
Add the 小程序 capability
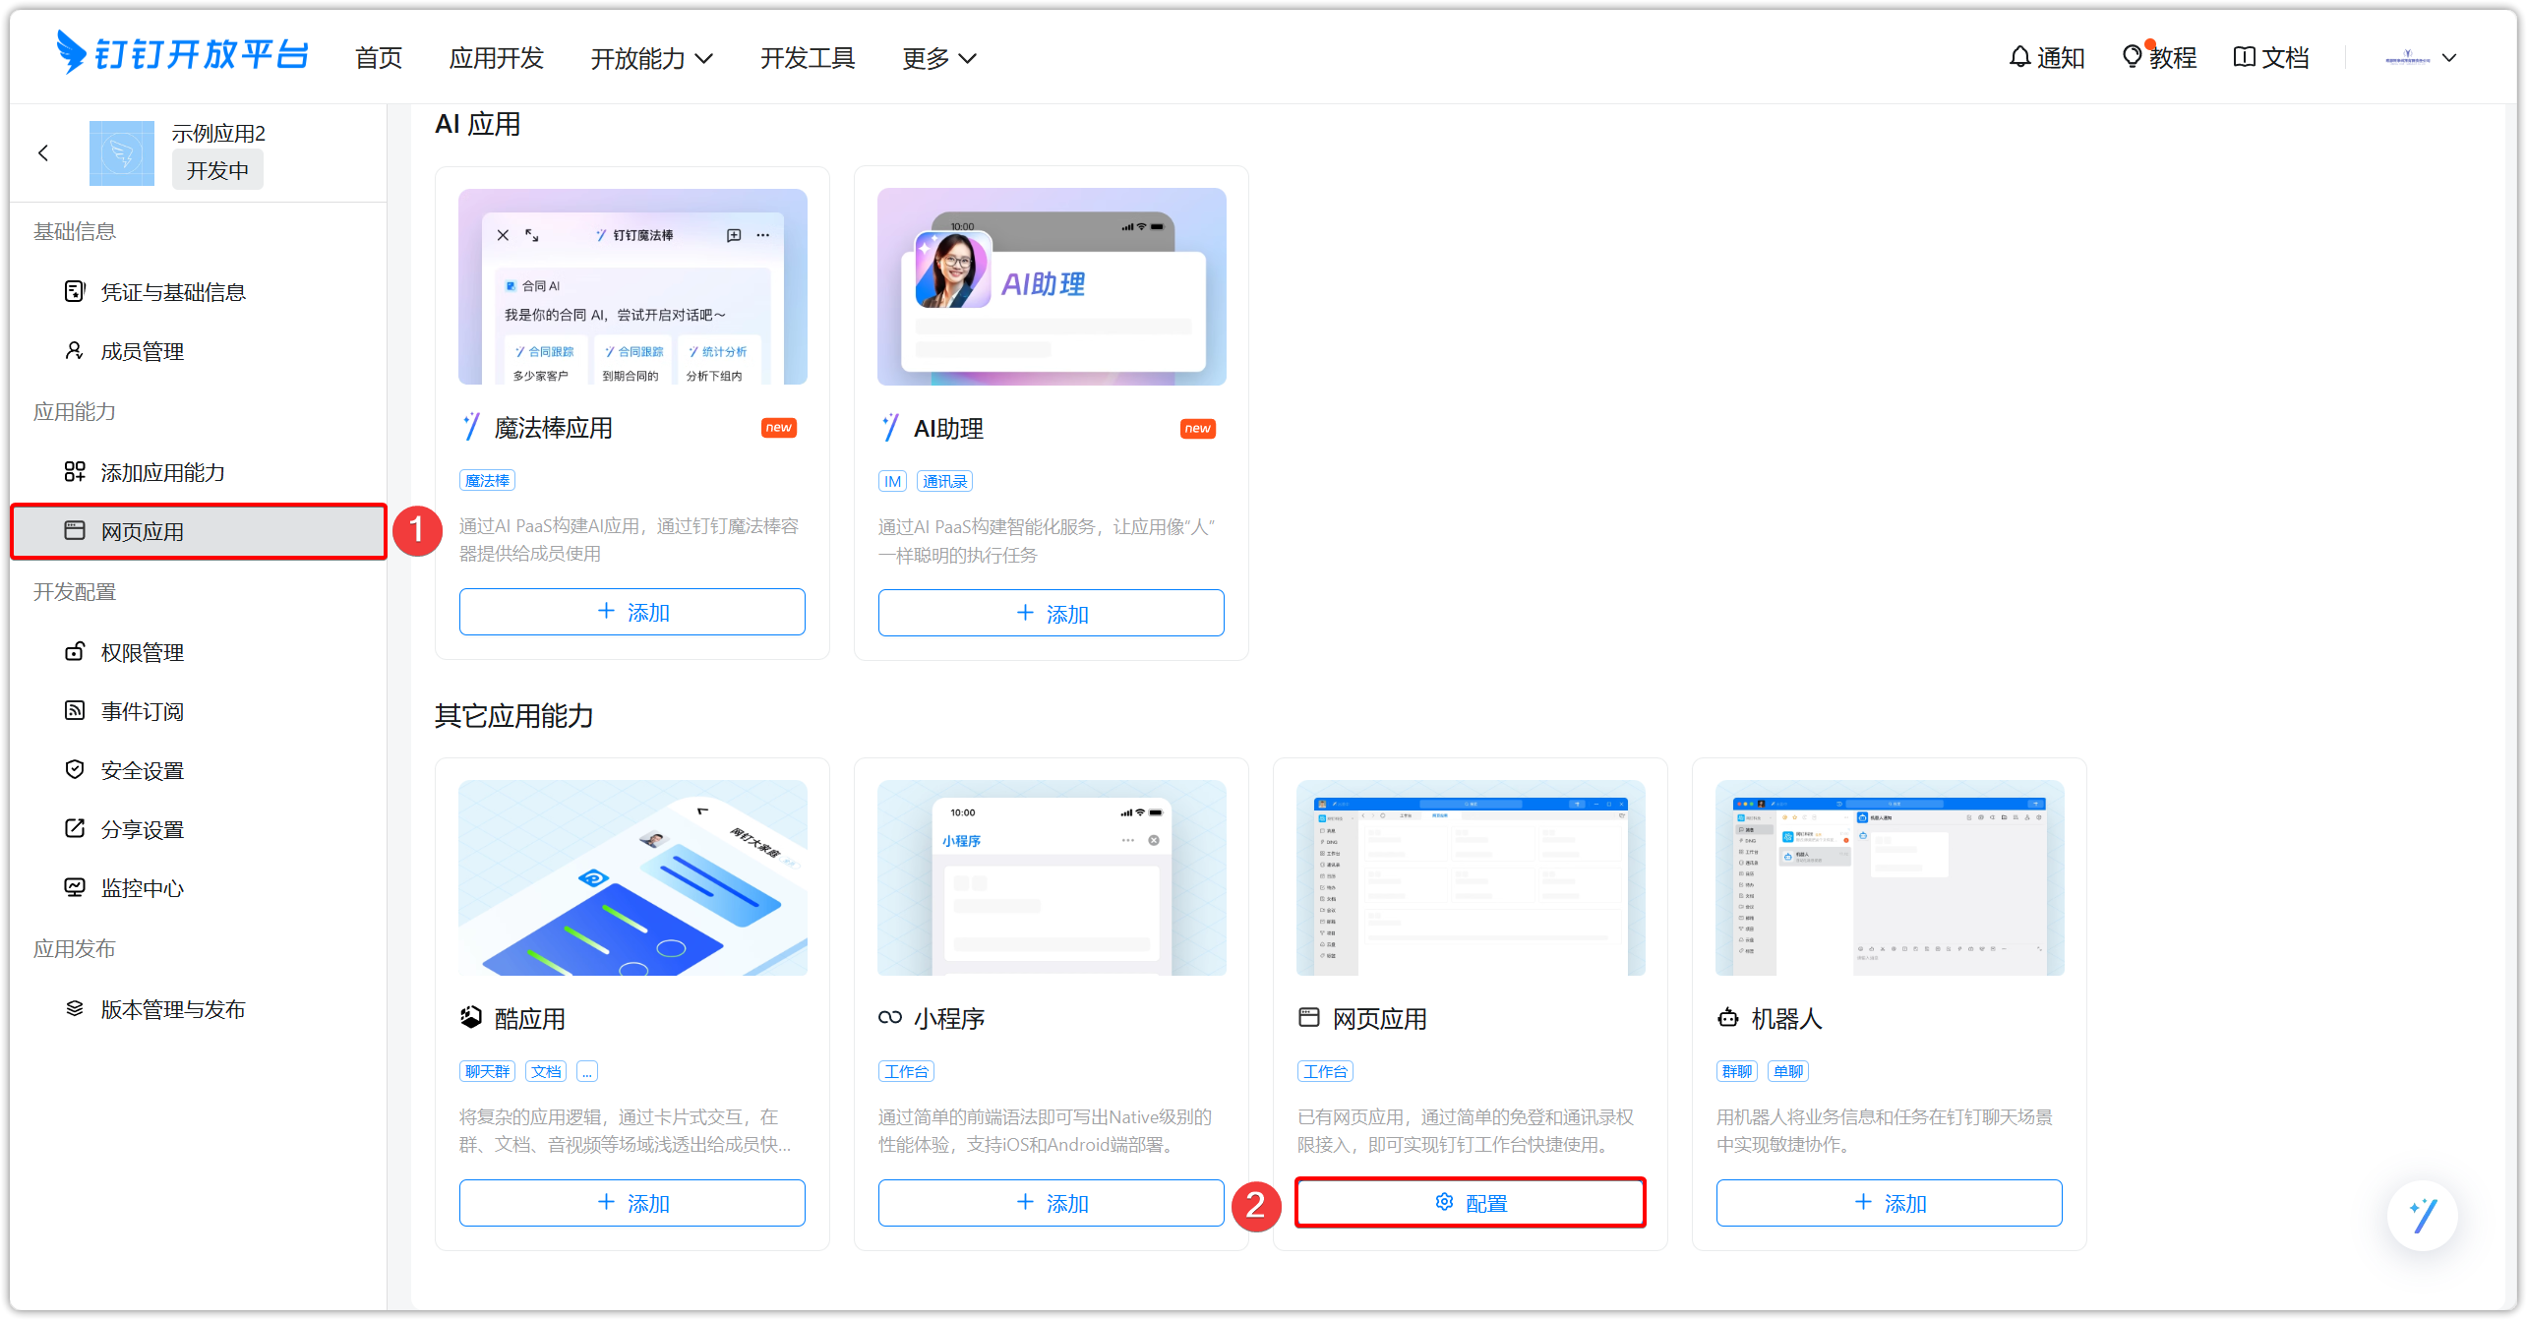1052,1203
